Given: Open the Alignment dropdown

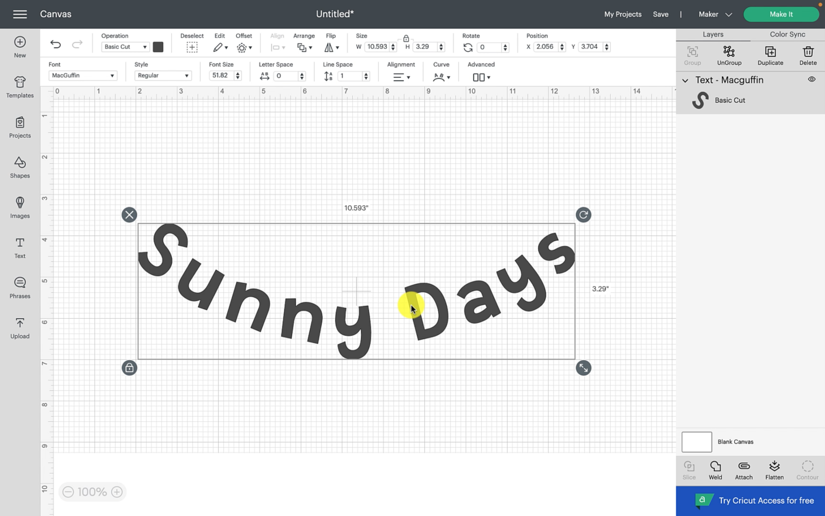Looking at the screenshot, I should 401,77.
